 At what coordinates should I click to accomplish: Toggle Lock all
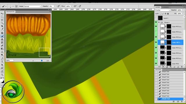pyautogui.click(x=168, y=14)
